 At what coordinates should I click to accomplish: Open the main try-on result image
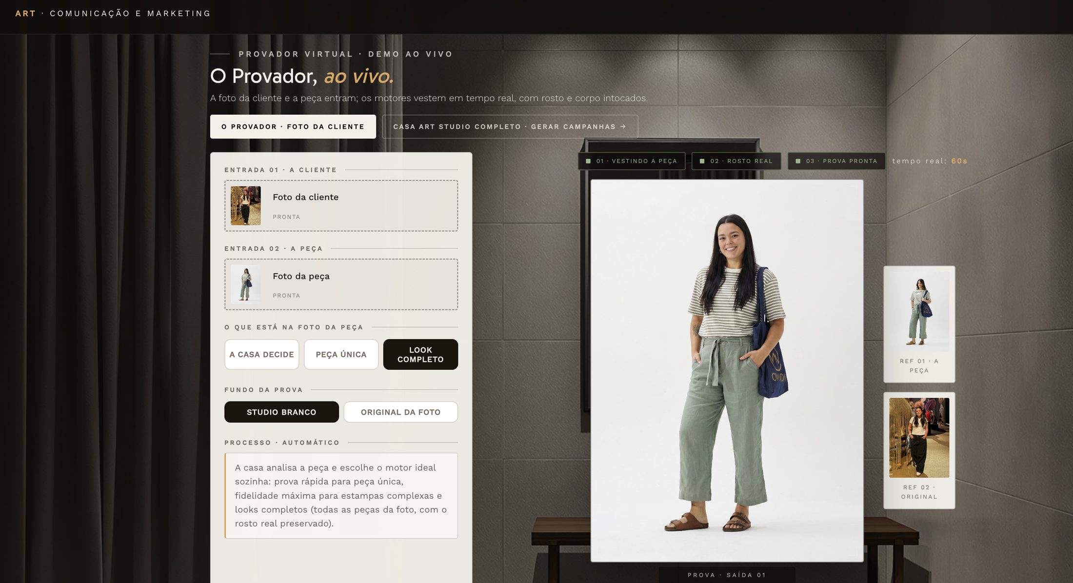[x=727, y=371]
